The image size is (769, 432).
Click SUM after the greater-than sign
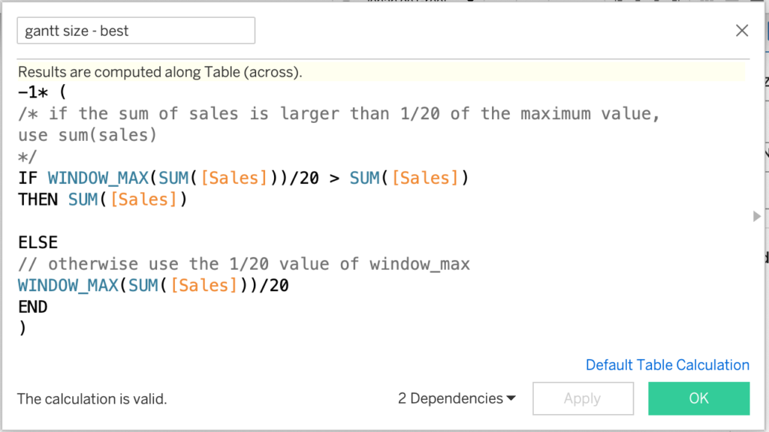(364, 178)
